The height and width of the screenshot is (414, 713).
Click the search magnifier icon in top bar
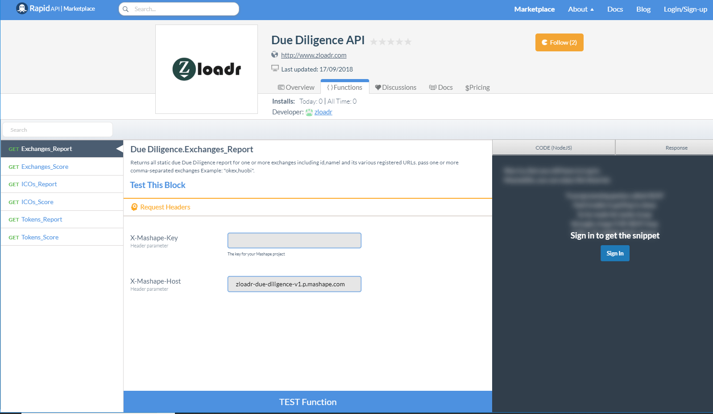coord(126,9)
